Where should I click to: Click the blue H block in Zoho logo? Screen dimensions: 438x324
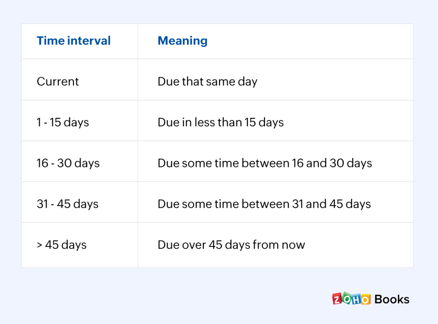(356, 299)
